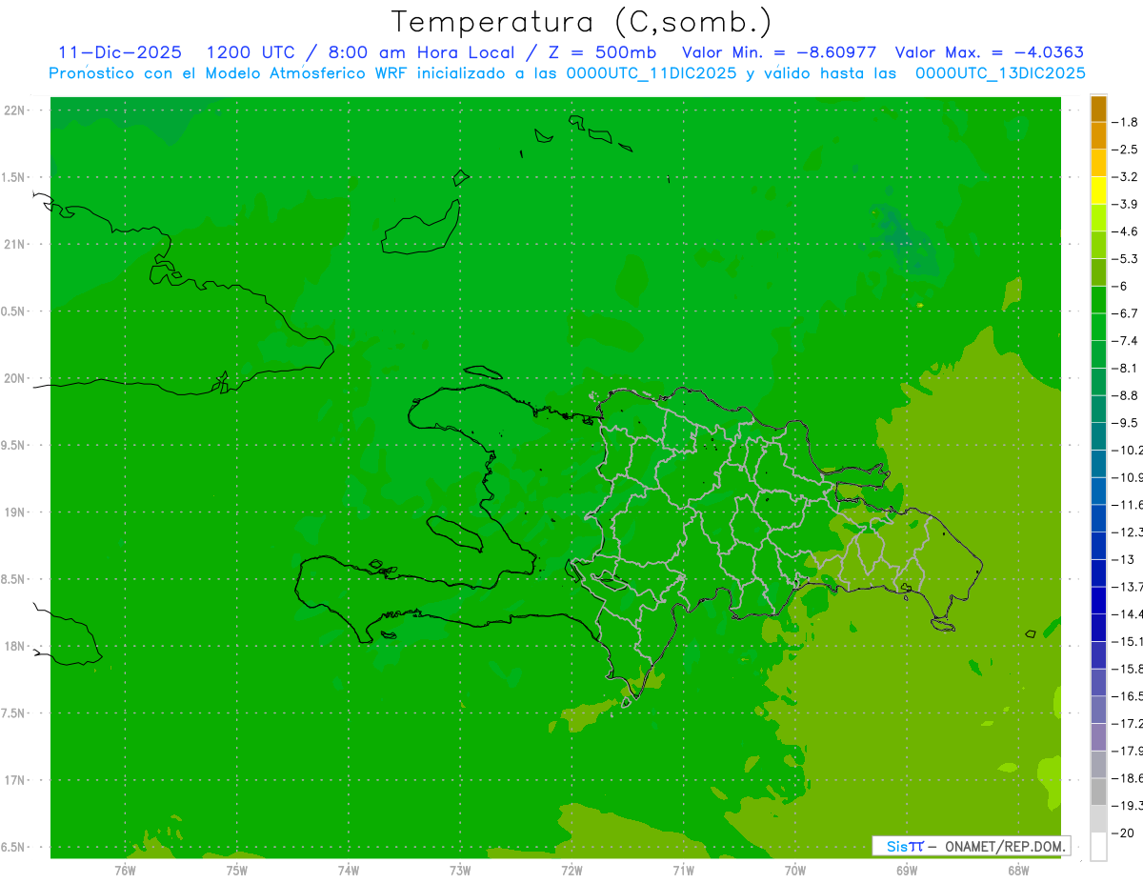The width and height of the screenshot is (1143, 883).
Task: Click the '73W' longitude label
Action: [460, 870]
